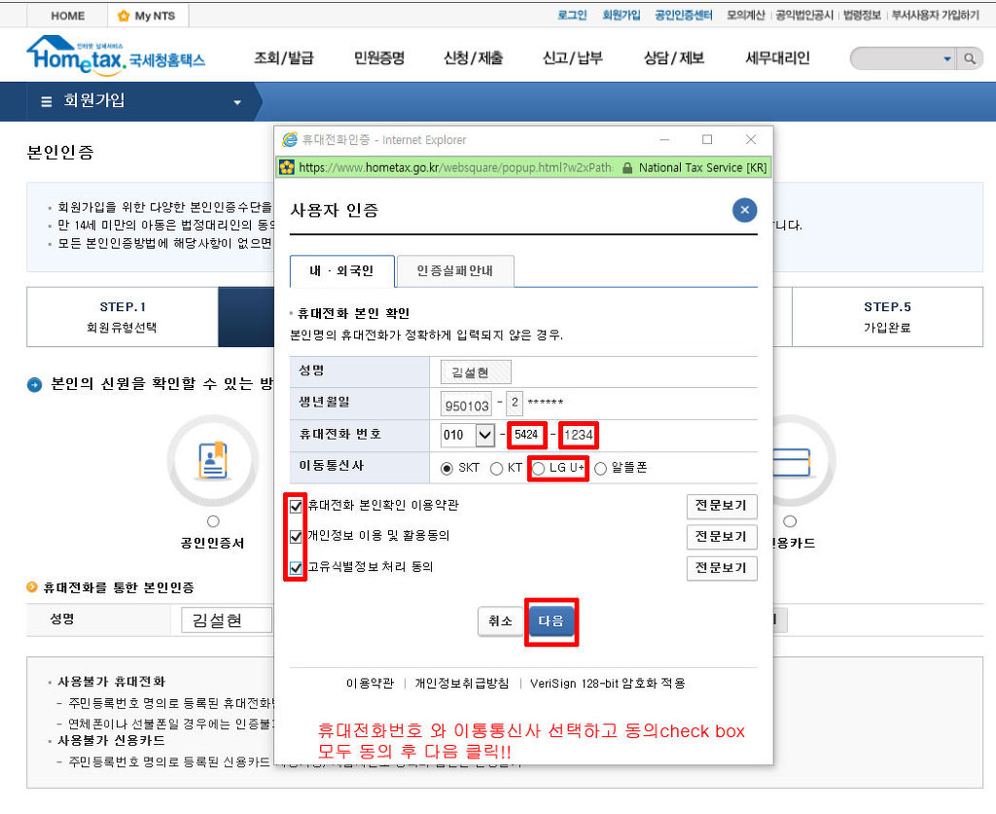
Task: Open the 상담/제보 menu
Action: click(x=674, y=58)
